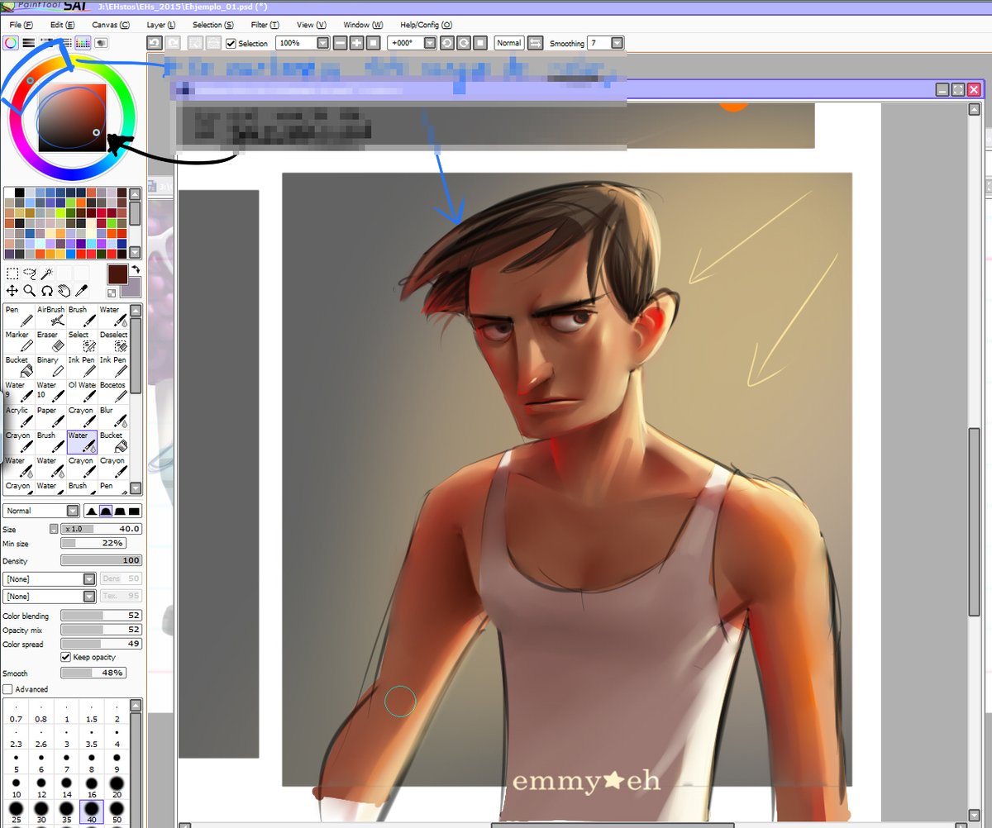The image size is (992, 828).
Task: Open the View menu
Action: coord(311,25)
